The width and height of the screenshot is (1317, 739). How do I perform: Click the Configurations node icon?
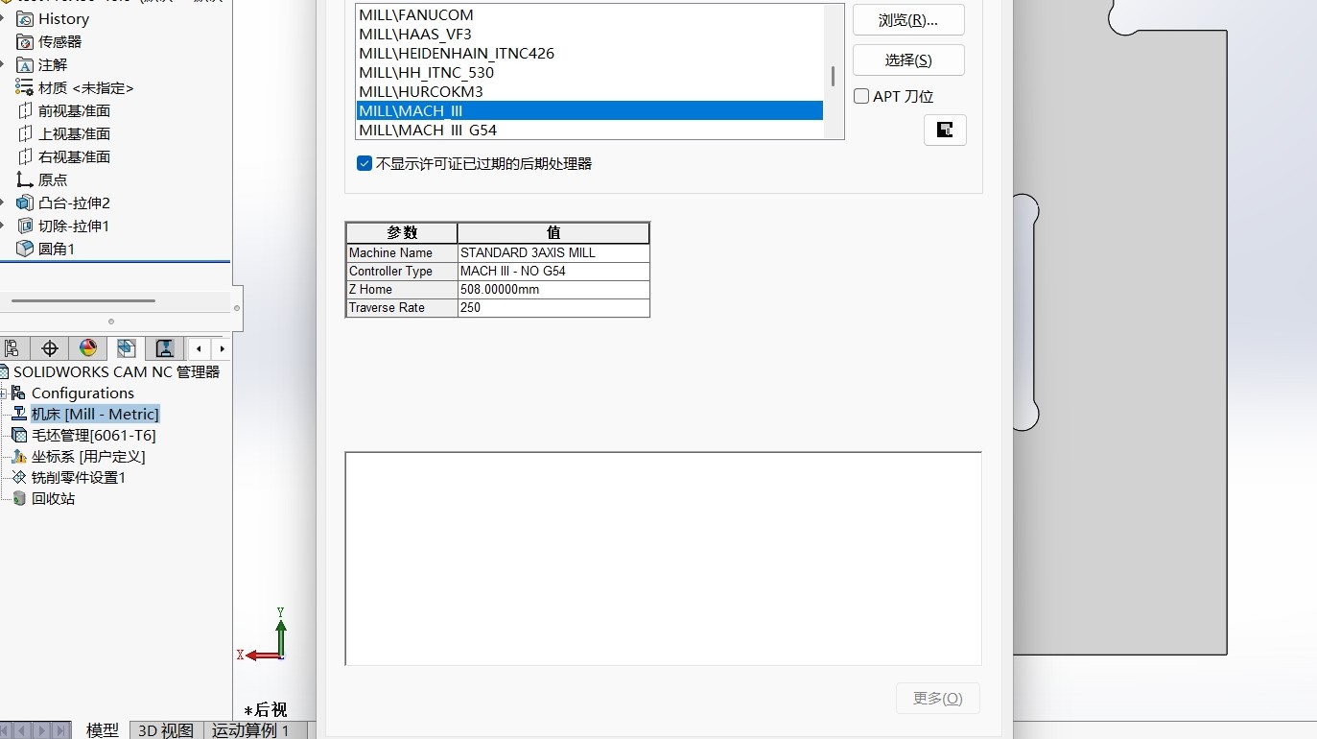coord(19,393)
